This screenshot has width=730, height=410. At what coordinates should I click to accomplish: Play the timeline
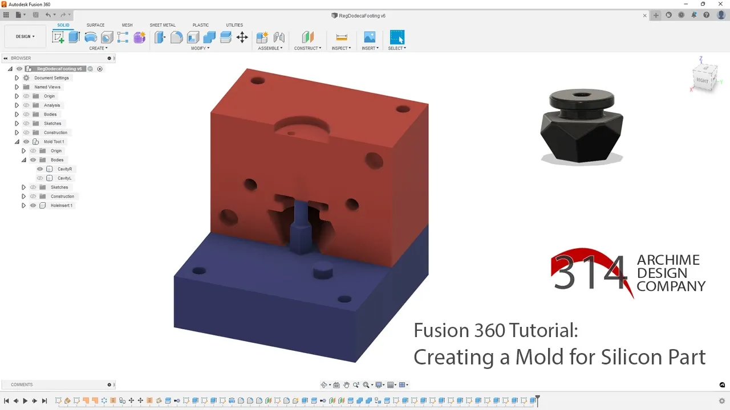pyautogui.click(x=25, y=401)
